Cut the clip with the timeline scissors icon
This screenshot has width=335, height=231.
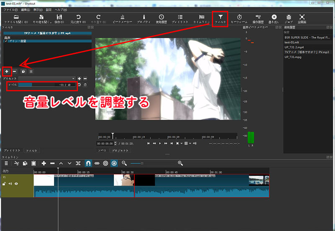coord(16,163)
